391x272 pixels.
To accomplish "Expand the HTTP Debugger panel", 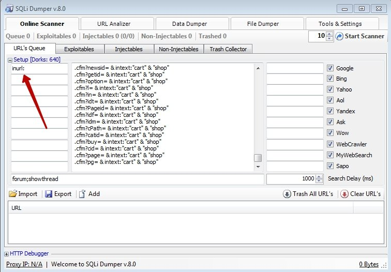I will coord(6,253).
